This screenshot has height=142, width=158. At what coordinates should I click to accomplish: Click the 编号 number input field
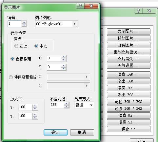[14, 24]
